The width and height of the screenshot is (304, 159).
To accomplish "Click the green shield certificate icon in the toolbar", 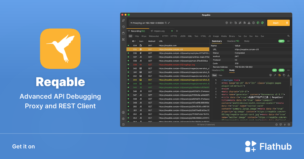I will [x=262, y=23].
